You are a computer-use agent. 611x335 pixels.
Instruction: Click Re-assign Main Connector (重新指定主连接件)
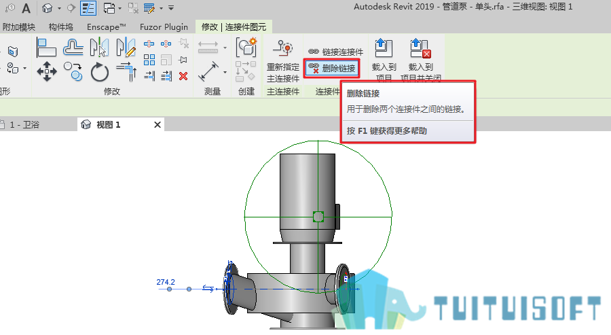point(283,61)
